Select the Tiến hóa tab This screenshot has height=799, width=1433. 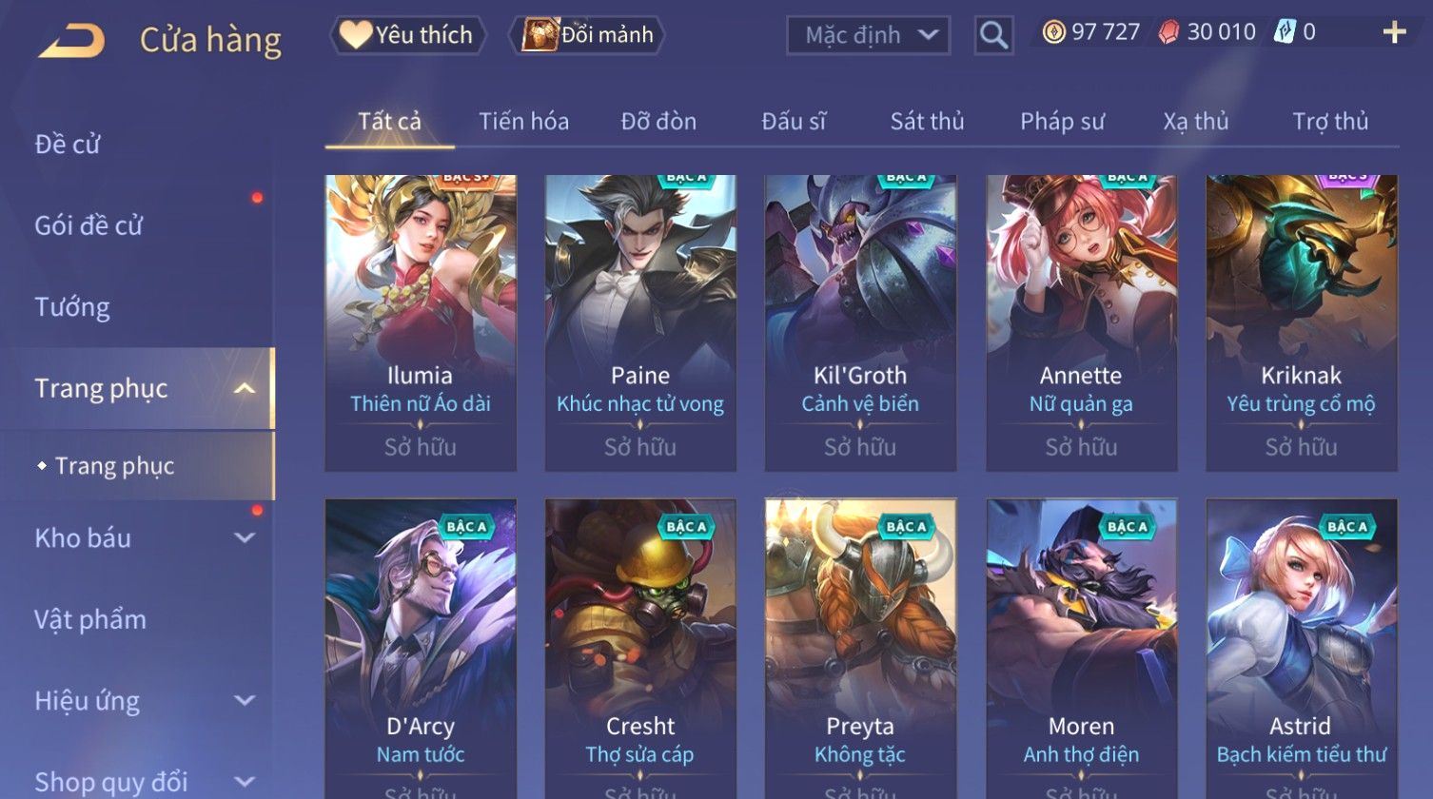tap(523, 122)
